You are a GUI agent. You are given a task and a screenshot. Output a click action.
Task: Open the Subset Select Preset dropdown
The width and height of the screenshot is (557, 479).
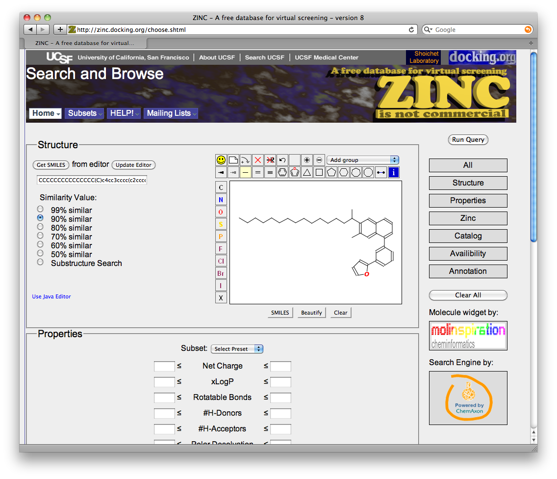click(x=237, y=349)
